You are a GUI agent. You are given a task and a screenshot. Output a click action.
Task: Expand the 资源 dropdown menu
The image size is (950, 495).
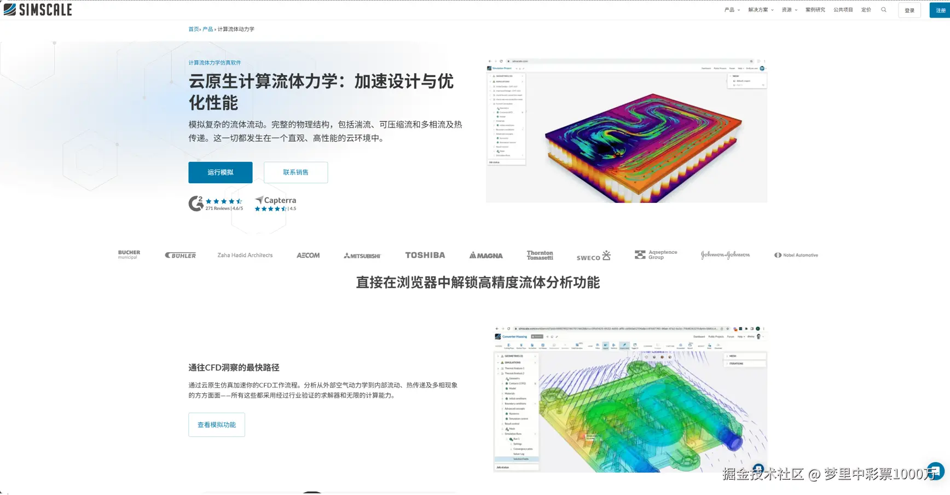pyautogui.click(x=789, y=10)
